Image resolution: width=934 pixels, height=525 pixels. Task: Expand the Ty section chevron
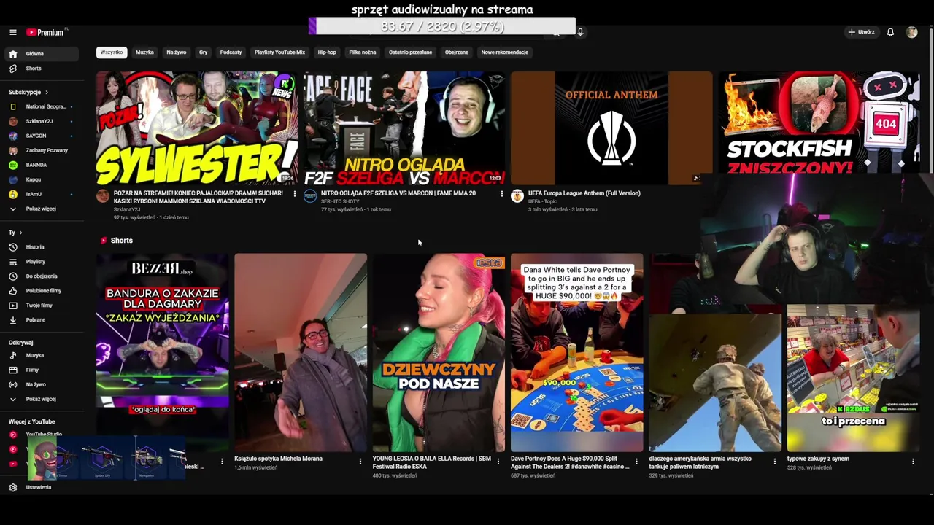point(20,233)
